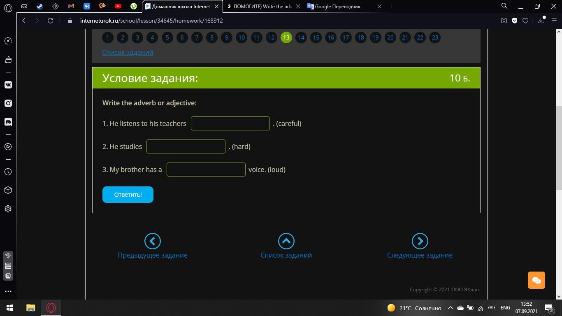Open Discord in the sidebar

(x=8, y=122)
